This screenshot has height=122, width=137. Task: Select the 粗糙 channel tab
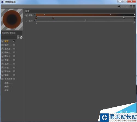click(6, 75)
